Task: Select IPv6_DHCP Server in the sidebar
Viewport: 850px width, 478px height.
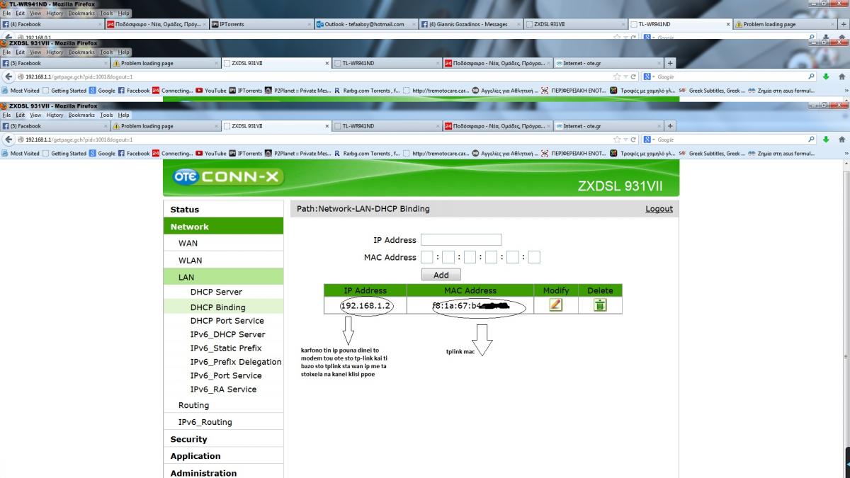Action: (x=227, y=334)
